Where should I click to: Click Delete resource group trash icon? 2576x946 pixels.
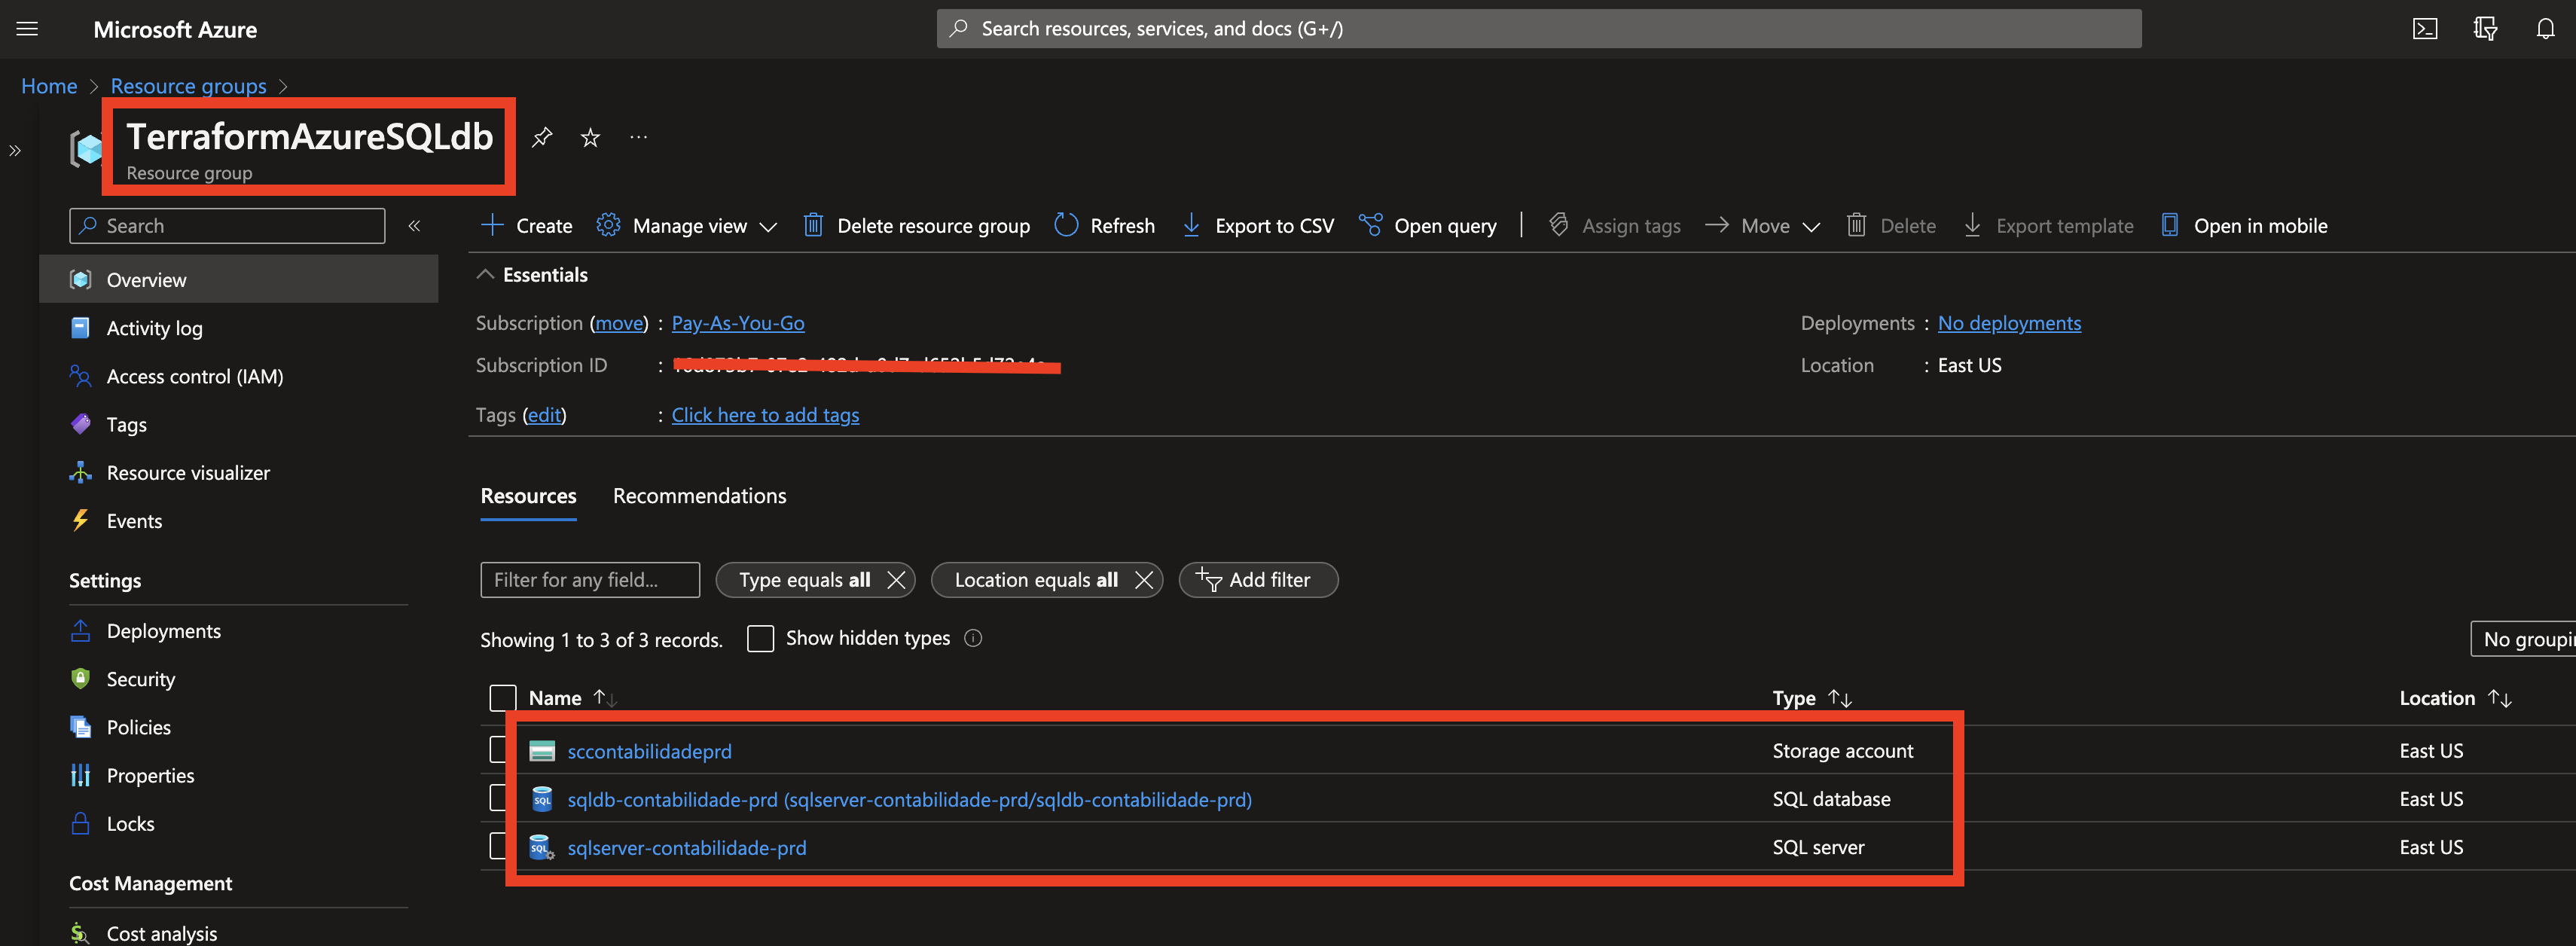point(813,226)
